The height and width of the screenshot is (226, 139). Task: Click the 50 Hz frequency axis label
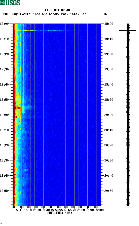[x=57, y=210]
